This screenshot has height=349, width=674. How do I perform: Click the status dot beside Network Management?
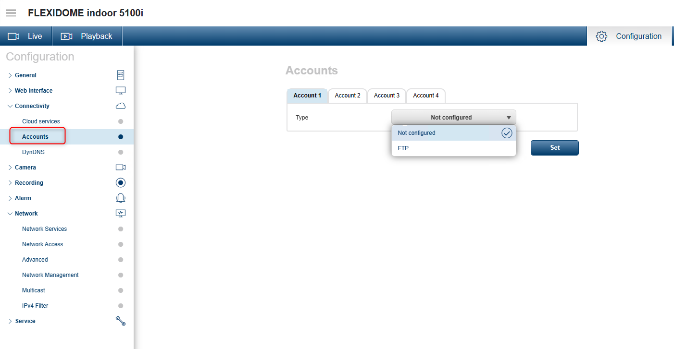(x=121, y=275)
